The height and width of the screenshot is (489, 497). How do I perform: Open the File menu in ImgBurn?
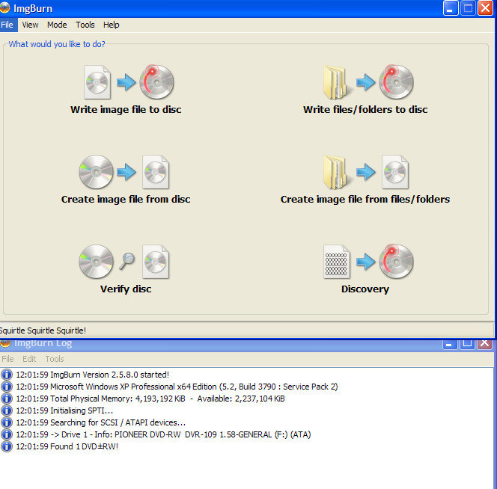click(7, 25)
